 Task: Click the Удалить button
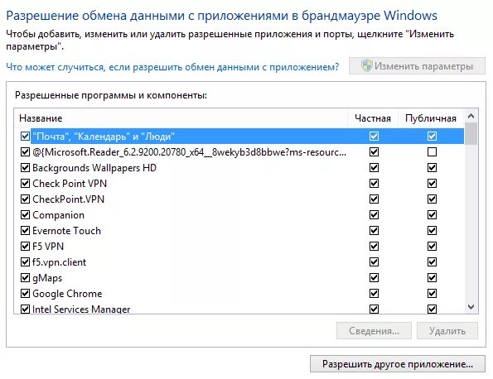[x=447, y=331]
